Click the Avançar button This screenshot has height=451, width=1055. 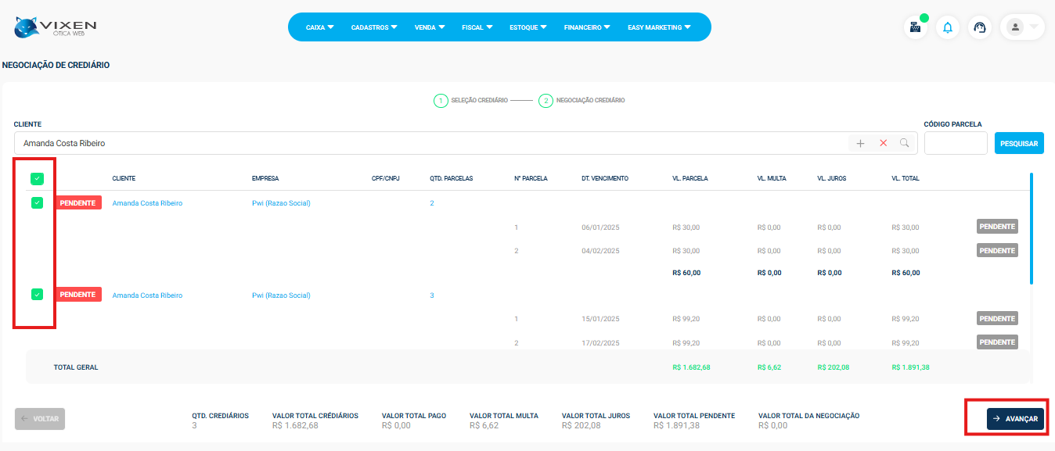point(1015,419)
